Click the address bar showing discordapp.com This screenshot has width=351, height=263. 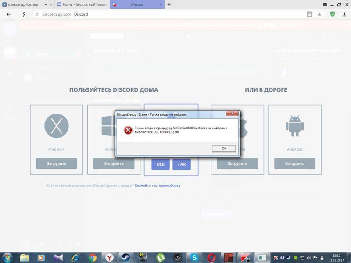coord(170,14)
